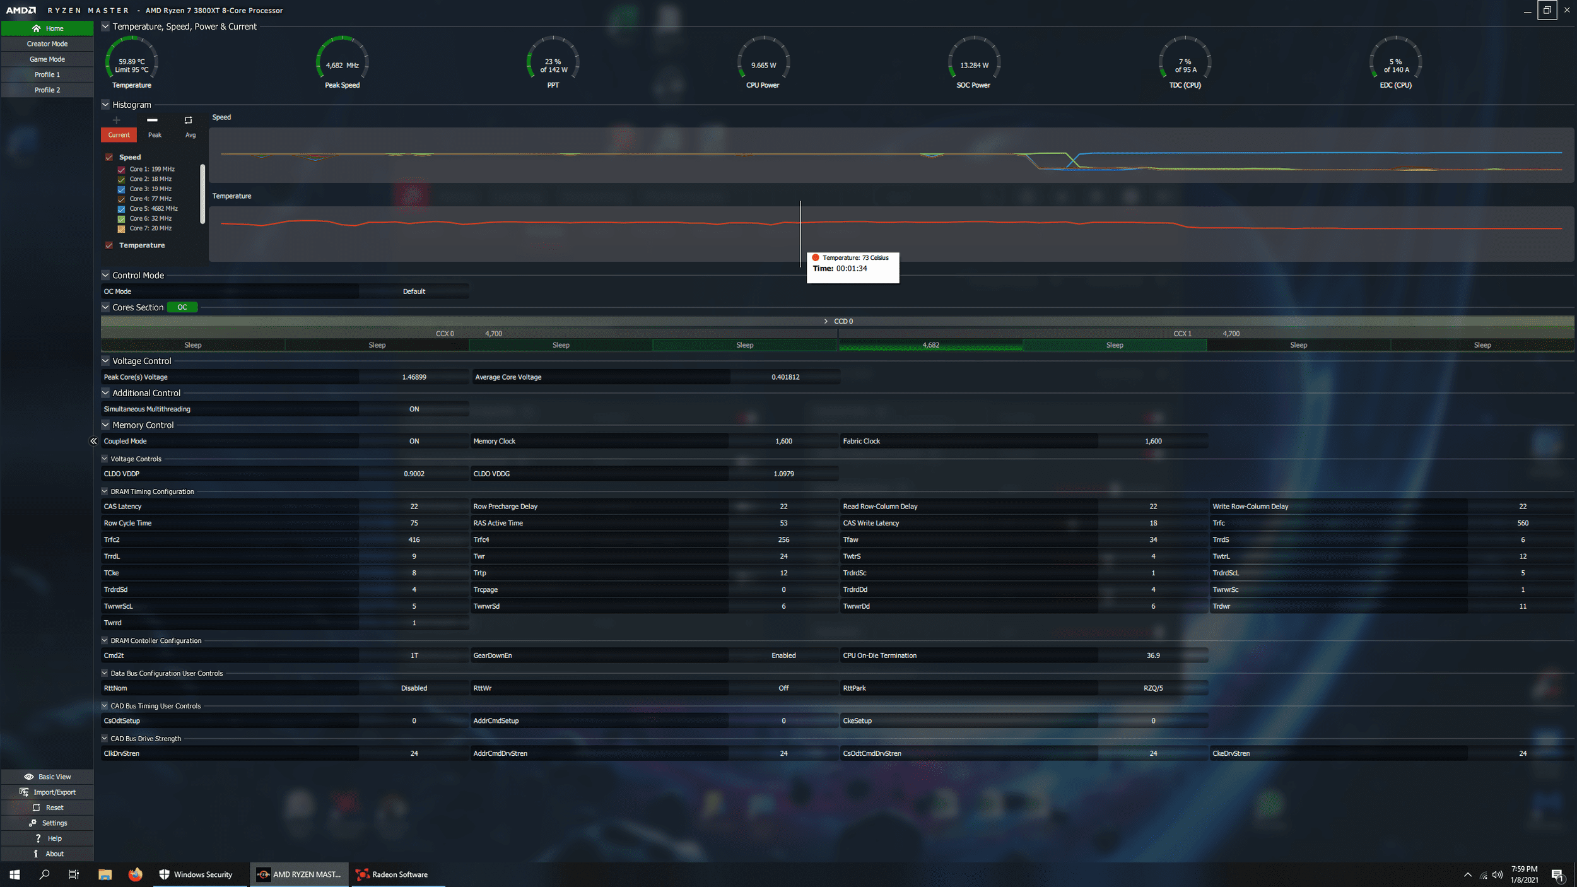1577x887 pixels.
Task: Switch to Game Mode
Action: (x=47, y=59)
